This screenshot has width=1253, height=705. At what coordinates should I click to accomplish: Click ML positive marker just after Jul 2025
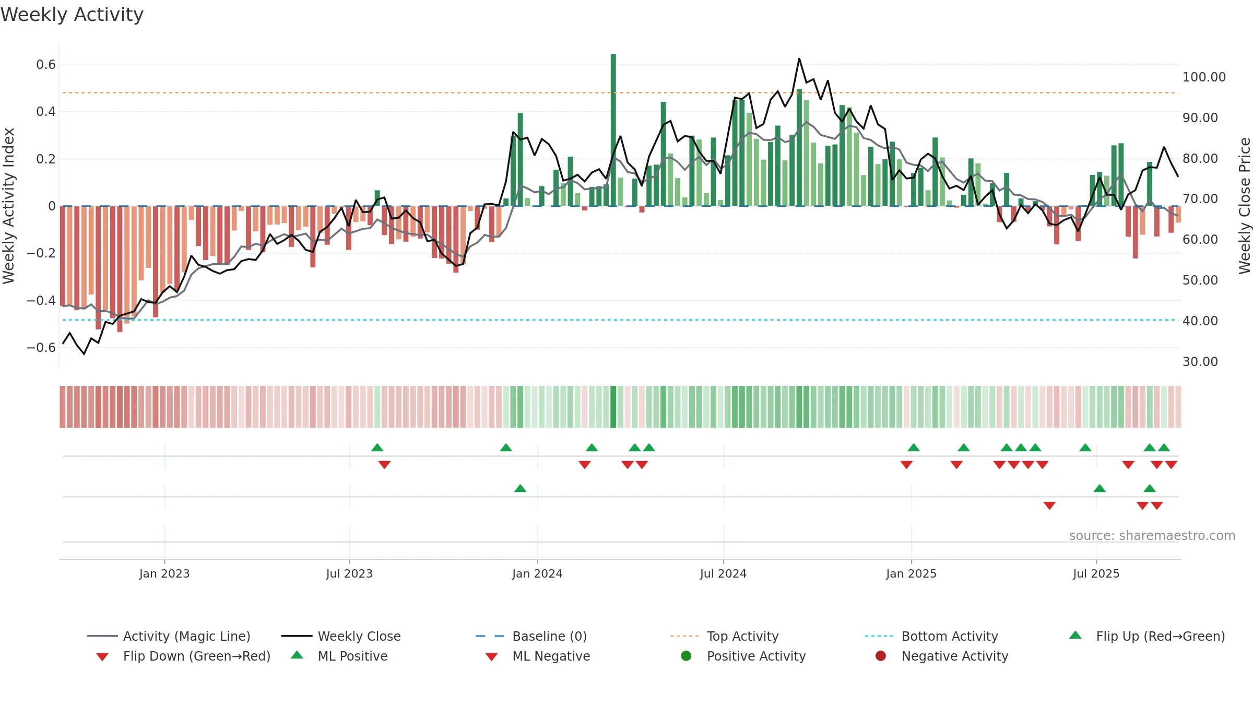pos(1100,488)
